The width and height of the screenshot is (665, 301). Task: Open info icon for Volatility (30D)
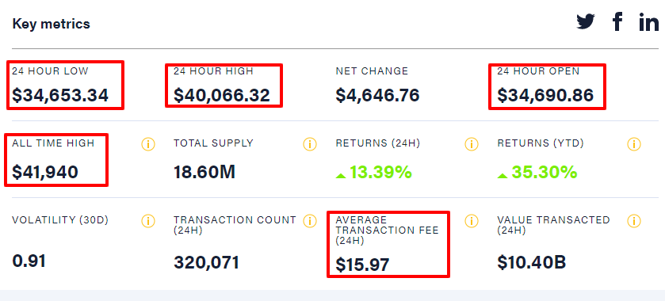148,221
